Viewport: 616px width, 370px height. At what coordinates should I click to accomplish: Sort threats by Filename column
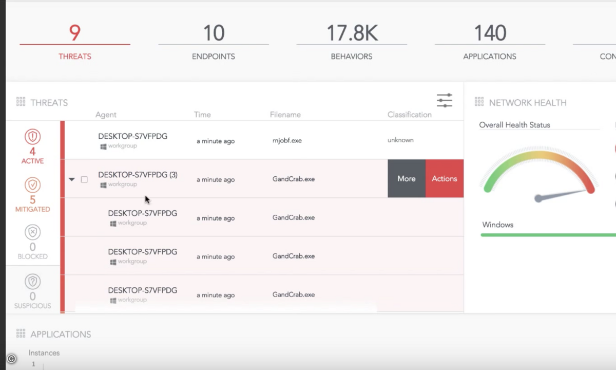285,115
